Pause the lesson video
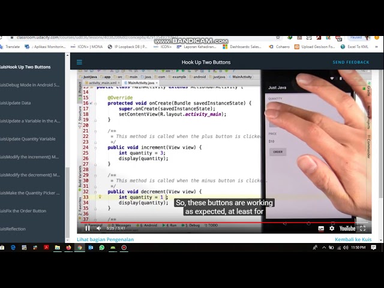 pyautogui.click(x=88, y=228)
